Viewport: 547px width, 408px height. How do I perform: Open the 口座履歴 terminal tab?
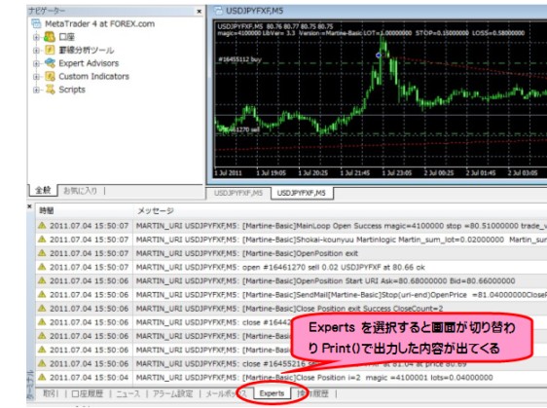pos(88,393)
